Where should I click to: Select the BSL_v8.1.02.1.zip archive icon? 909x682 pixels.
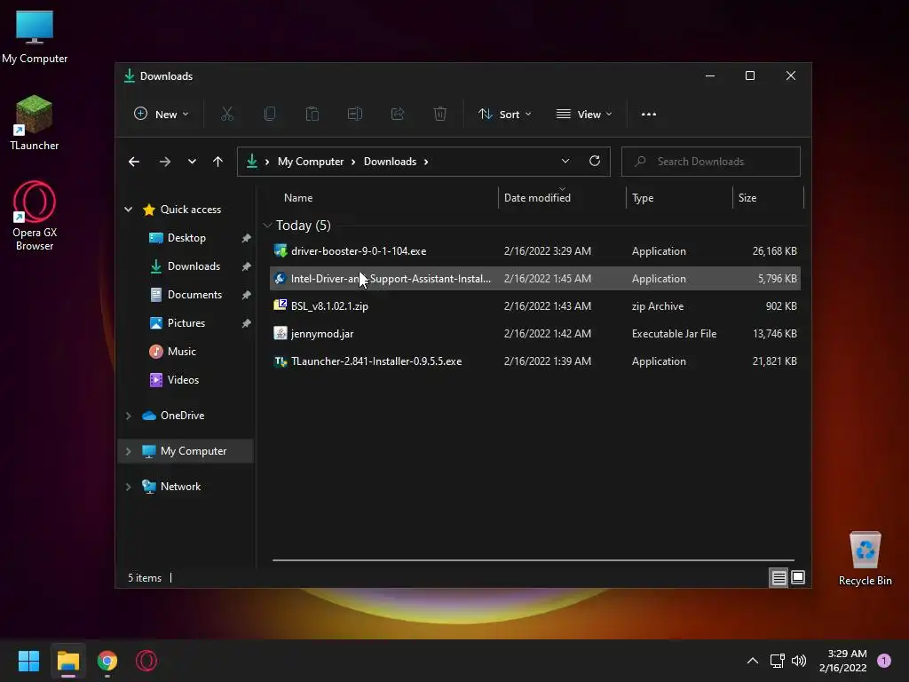(x=281, y=305)
